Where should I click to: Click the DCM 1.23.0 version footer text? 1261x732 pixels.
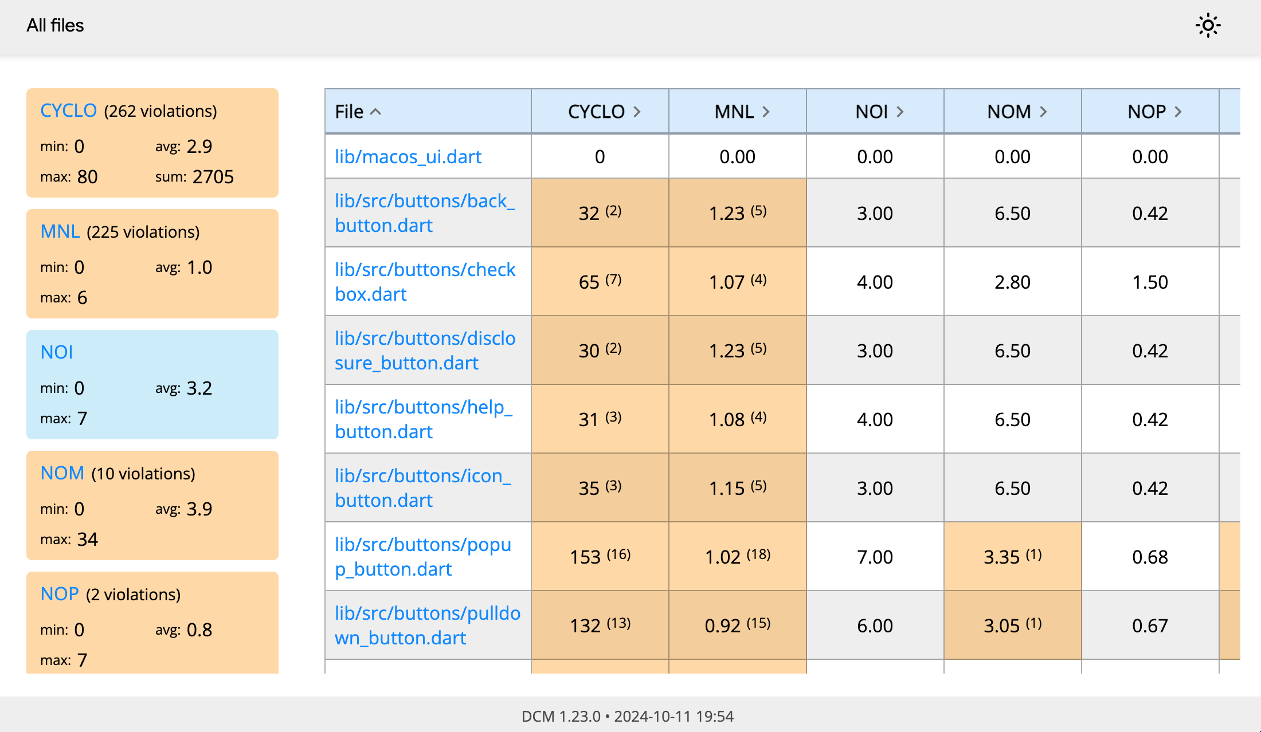[x=628, y=716]
